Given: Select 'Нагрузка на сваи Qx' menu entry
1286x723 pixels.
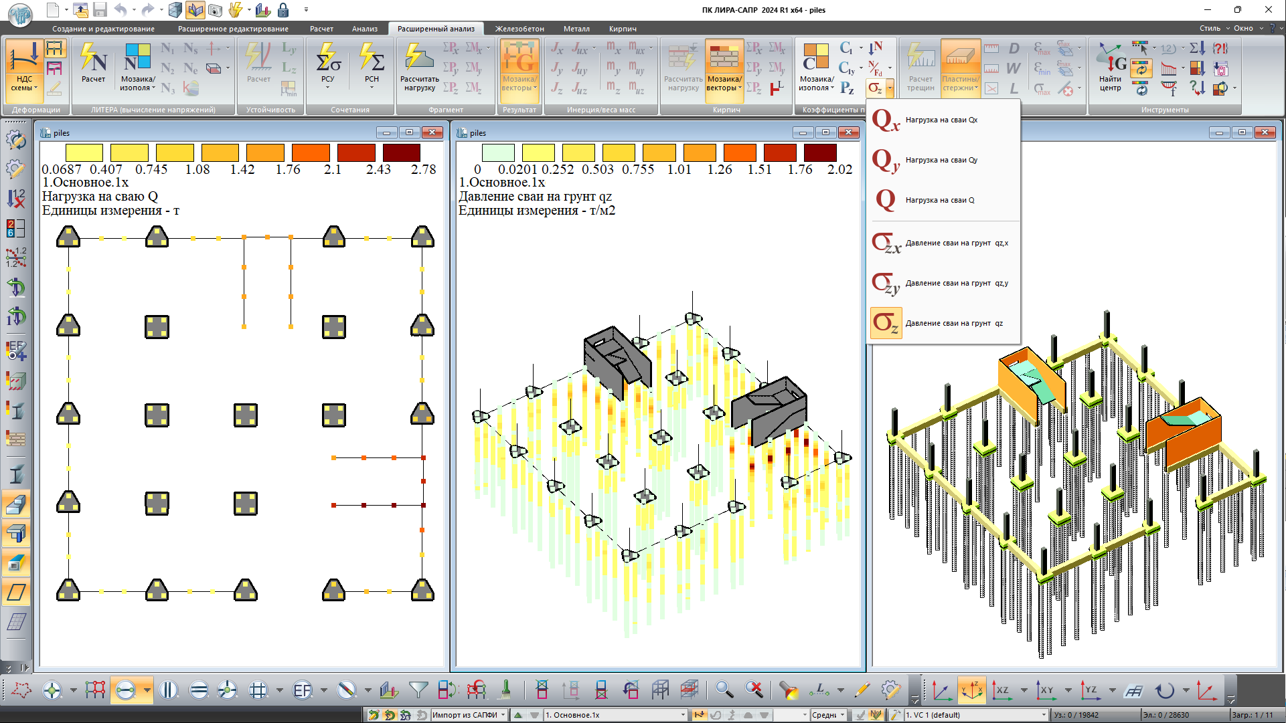Looking at the screenshot, I should click(x=941, y=120).
